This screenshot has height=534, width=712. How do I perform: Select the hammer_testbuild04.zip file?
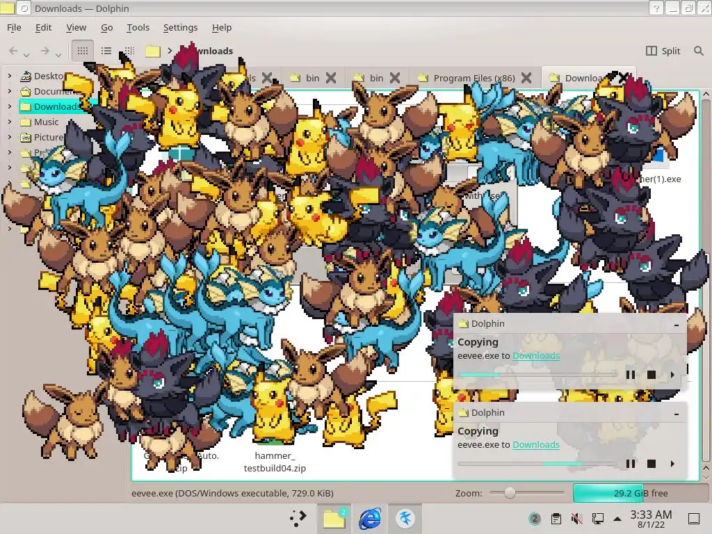click(274, 462)
